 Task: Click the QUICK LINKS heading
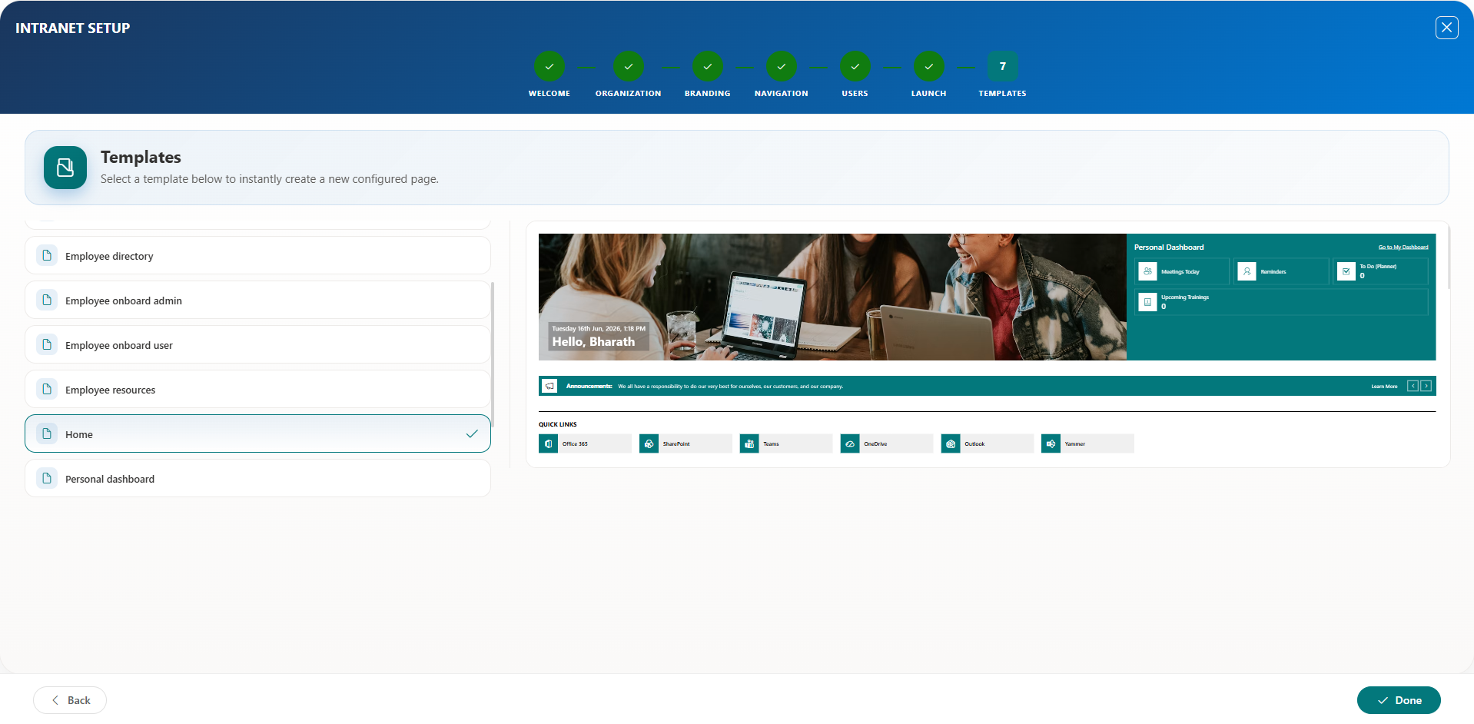pos(557,424)
